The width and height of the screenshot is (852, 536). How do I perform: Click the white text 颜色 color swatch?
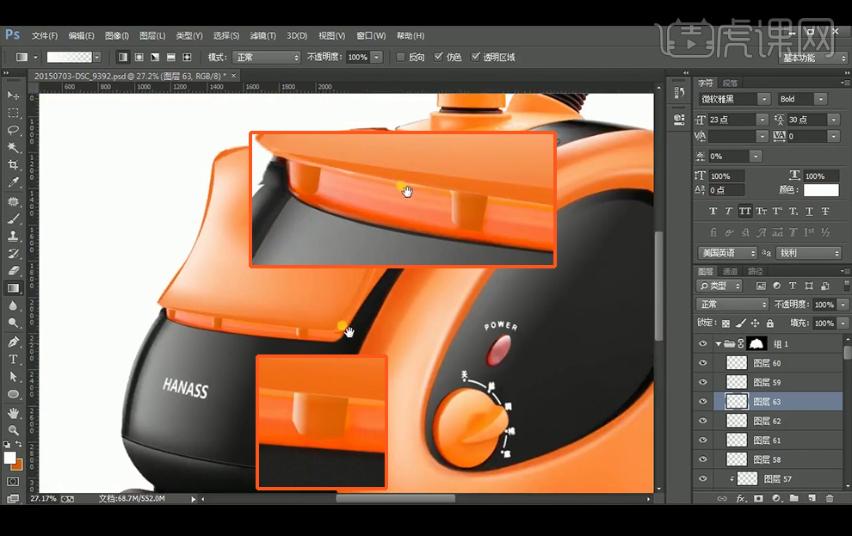(x=821, y=190)
